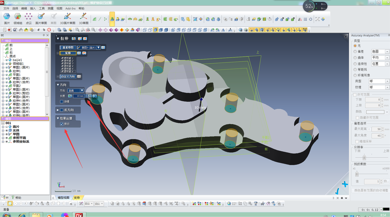
Task: Click the 基准草图 button
Action: 68,48
